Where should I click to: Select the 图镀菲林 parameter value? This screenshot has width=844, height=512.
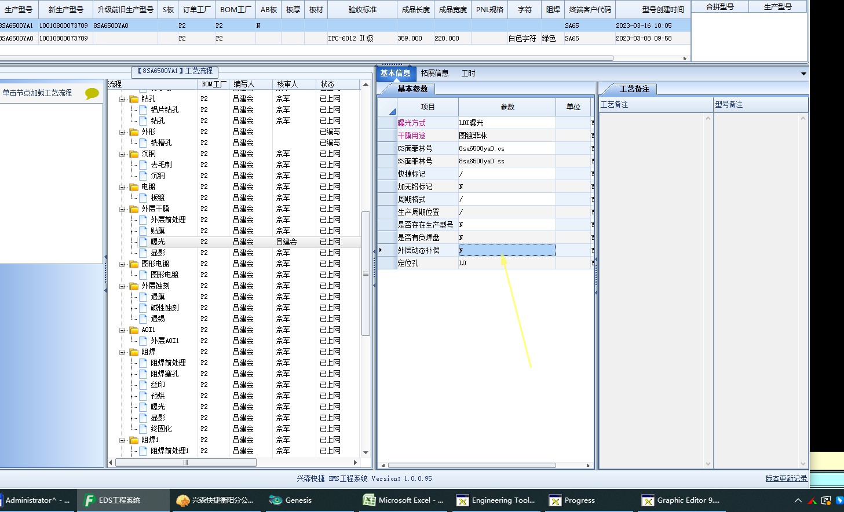coord(507,136)
